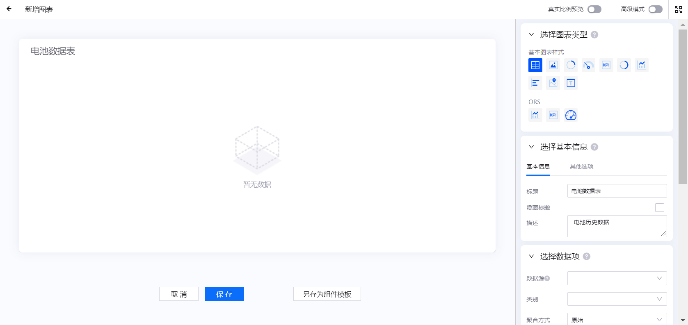Choose the horizontal bar chart icon
The height and width of the screenshot is (325, 688).
click(535, 83)
